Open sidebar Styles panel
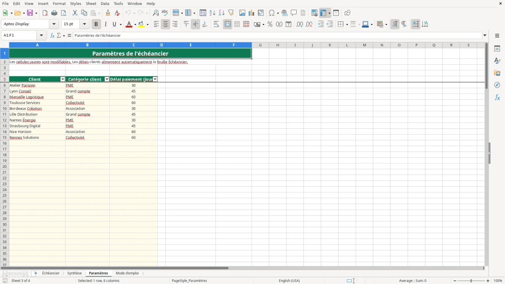Viewport: 505px width, 284px height. tap(497, 61)
